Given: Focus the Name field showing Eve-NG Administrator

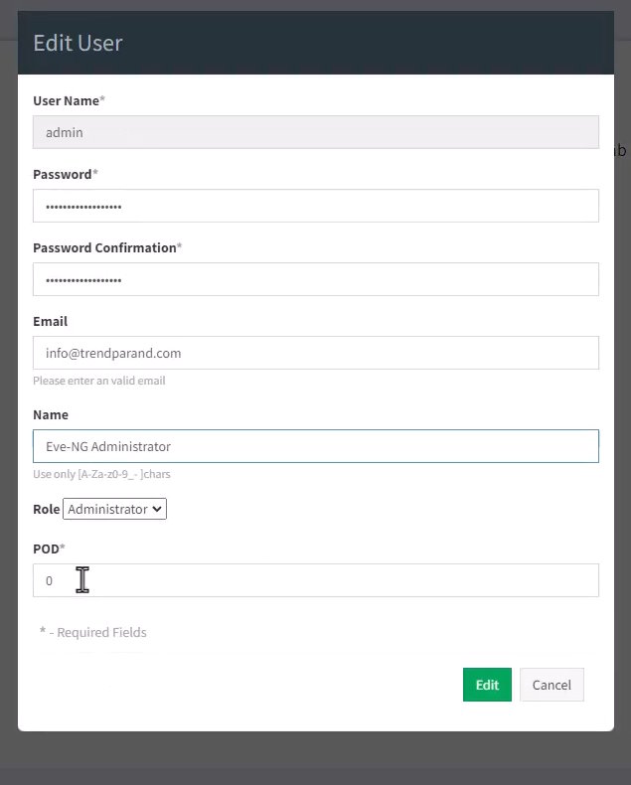Looking at the screenshot, I should click(x=316, y=446).
